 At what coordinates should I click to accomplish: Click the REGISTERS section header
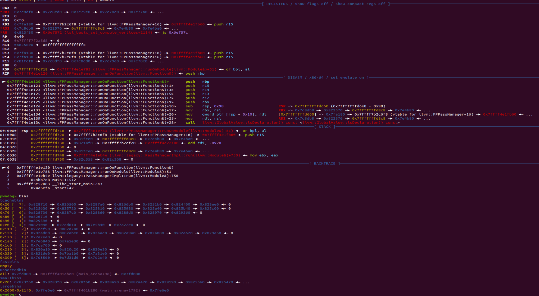coord(326,4)
